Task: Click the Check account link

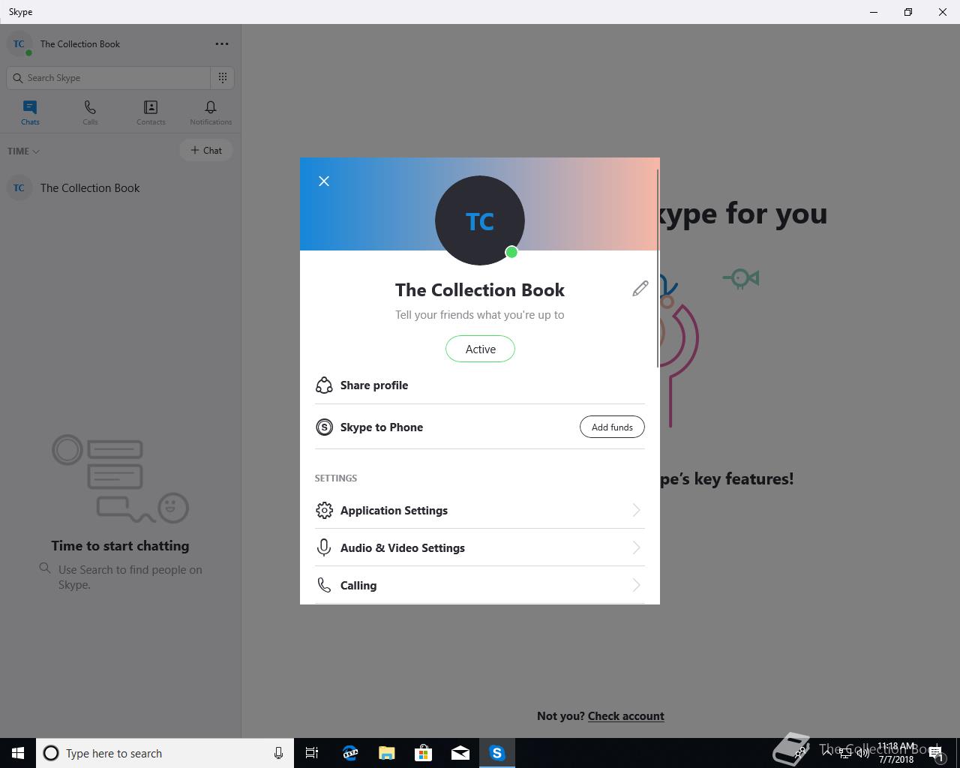Action: [626, 716]
